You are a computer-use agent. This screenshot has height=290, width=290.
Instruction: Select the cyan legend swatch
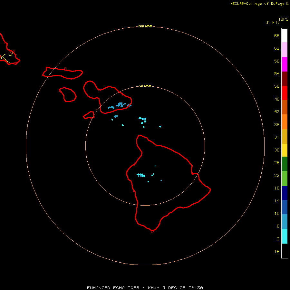click(285, 236)
